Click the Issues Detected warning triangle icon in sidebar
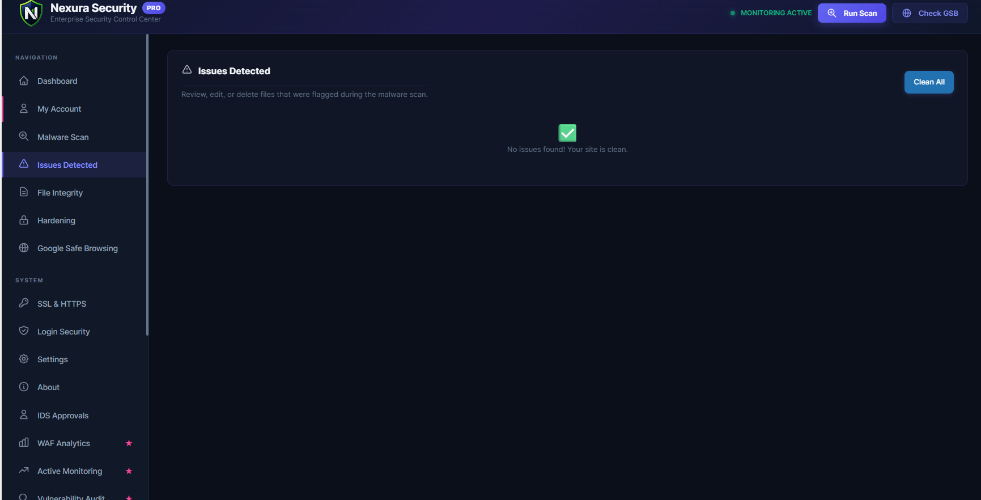Image resolution: width=981 pixels, height=500 pixels. pos(24,164)
